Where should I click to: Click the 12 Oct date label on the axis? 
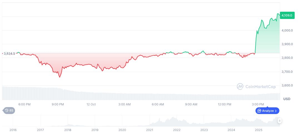[91, 104]
